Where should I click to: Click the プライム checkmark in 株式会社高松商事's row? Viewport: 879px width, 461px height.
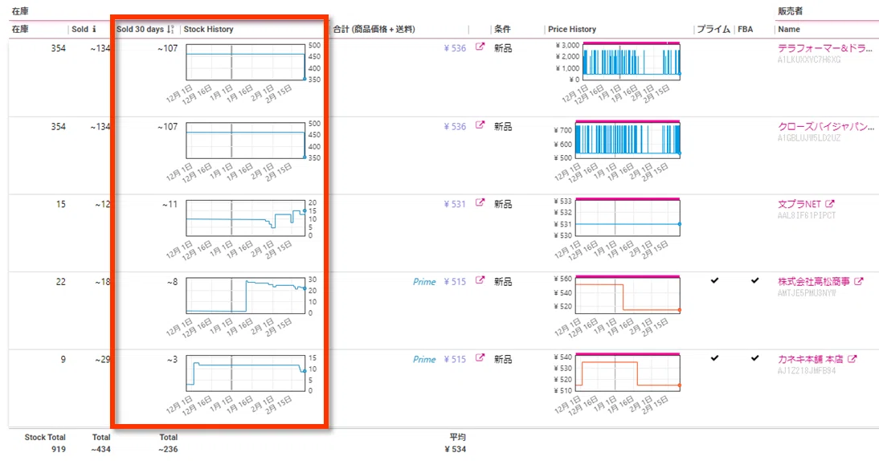(714, 280)
